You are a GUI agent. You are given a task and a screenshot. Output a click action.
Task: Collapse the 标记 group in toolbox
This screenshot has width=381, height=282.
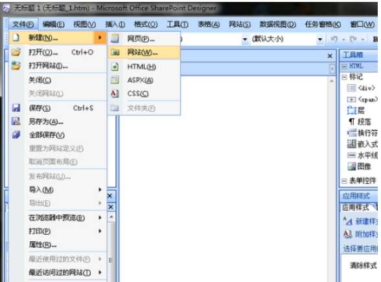[x=344, y=77]
